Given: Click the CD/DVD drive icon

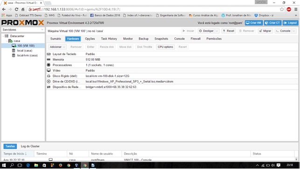Looking at the screenshot, I should tap(49, 81).
